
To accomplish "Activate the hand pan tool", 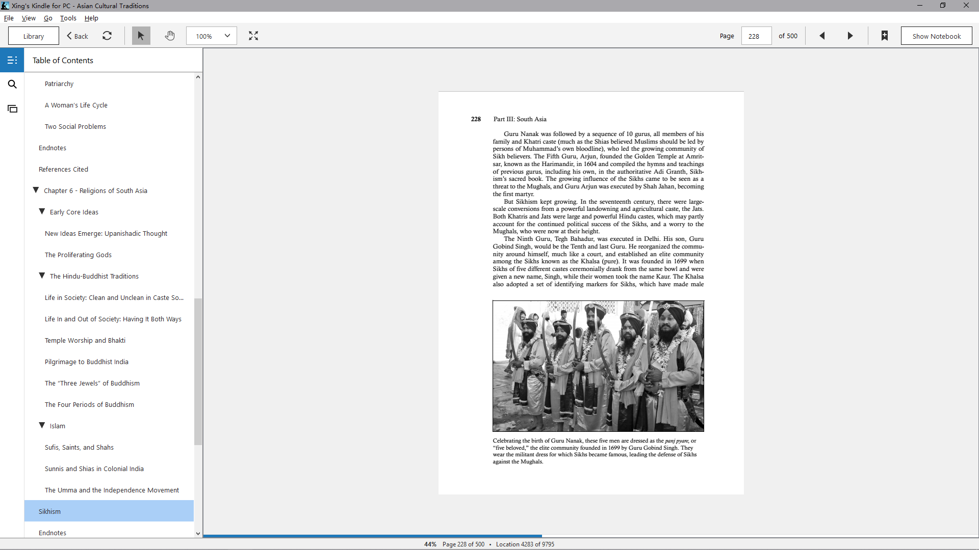I will 170,36.
